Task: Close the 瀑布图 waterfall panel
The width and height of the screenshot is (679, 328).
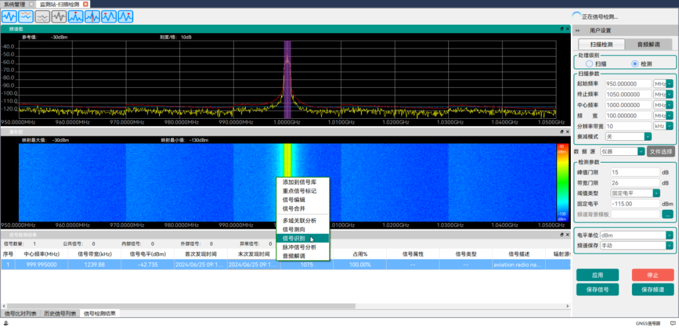Action: (x=567, y=131)
